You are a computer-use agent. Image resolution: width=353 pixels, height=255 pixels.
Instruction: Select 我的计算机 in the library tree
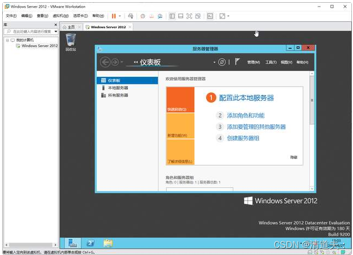click(25, 40)
